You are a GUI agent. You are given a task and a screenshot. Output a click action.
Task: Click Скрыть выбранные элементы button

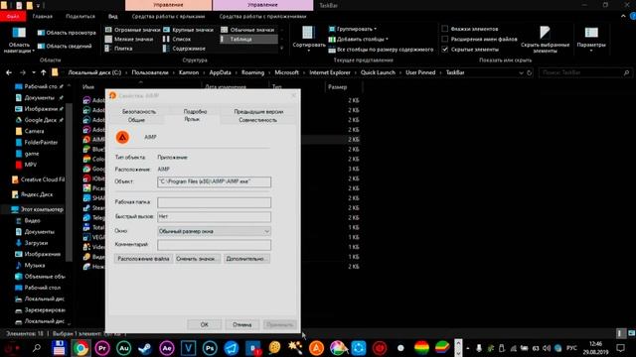coord(545,40)
